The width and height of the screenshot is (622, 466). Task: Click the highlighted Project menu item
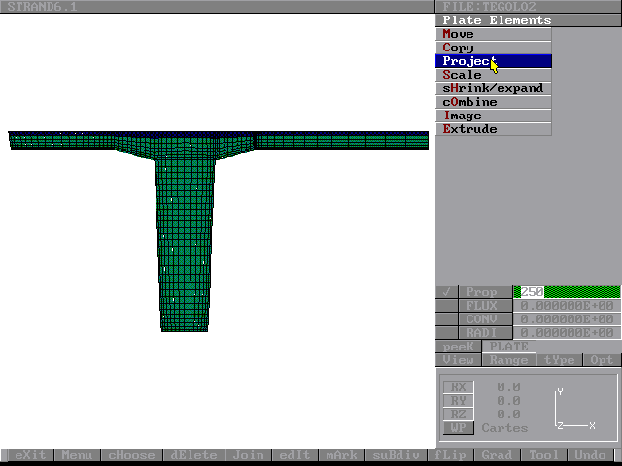(494, 61)
